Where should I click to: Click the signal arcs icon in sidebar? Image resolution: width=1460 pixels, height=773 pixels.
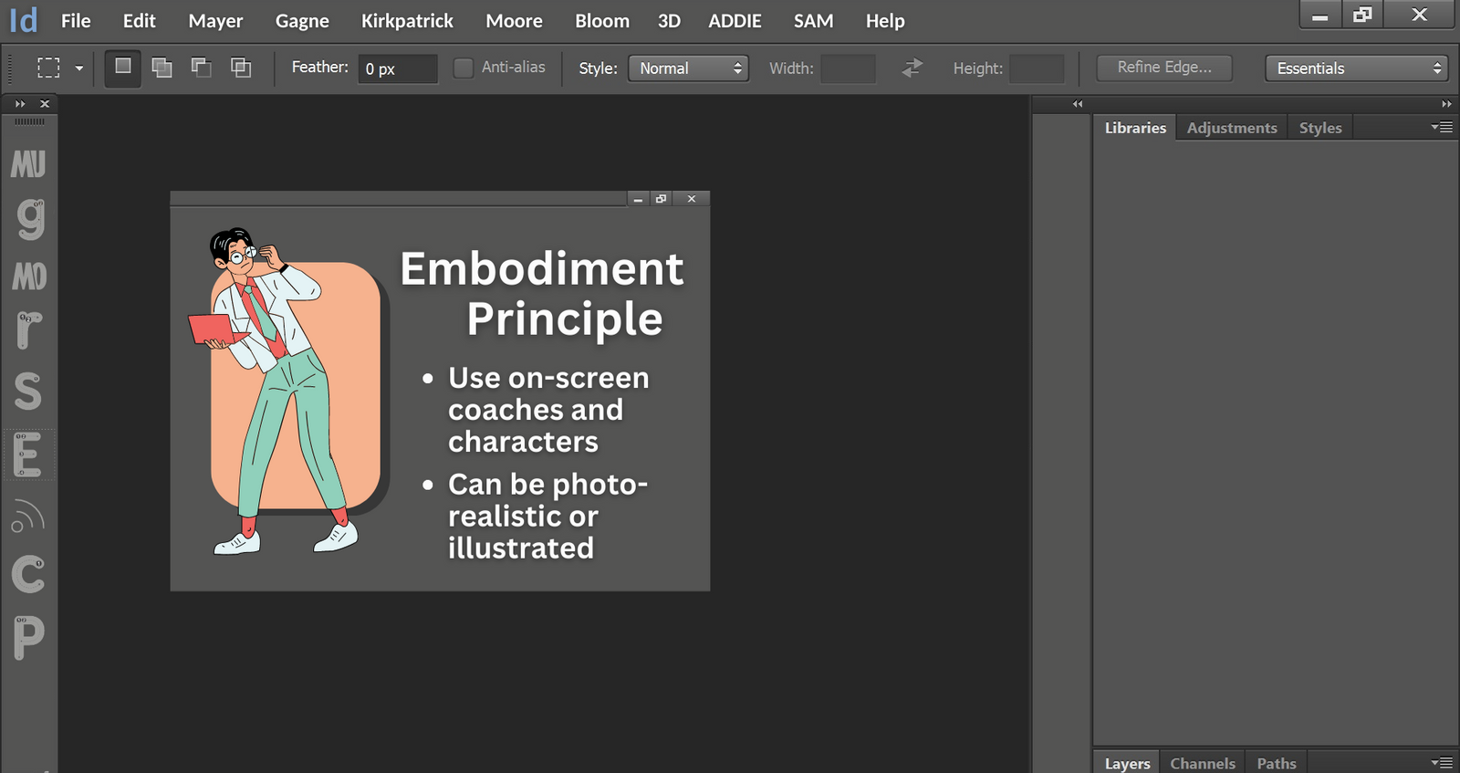28,517
